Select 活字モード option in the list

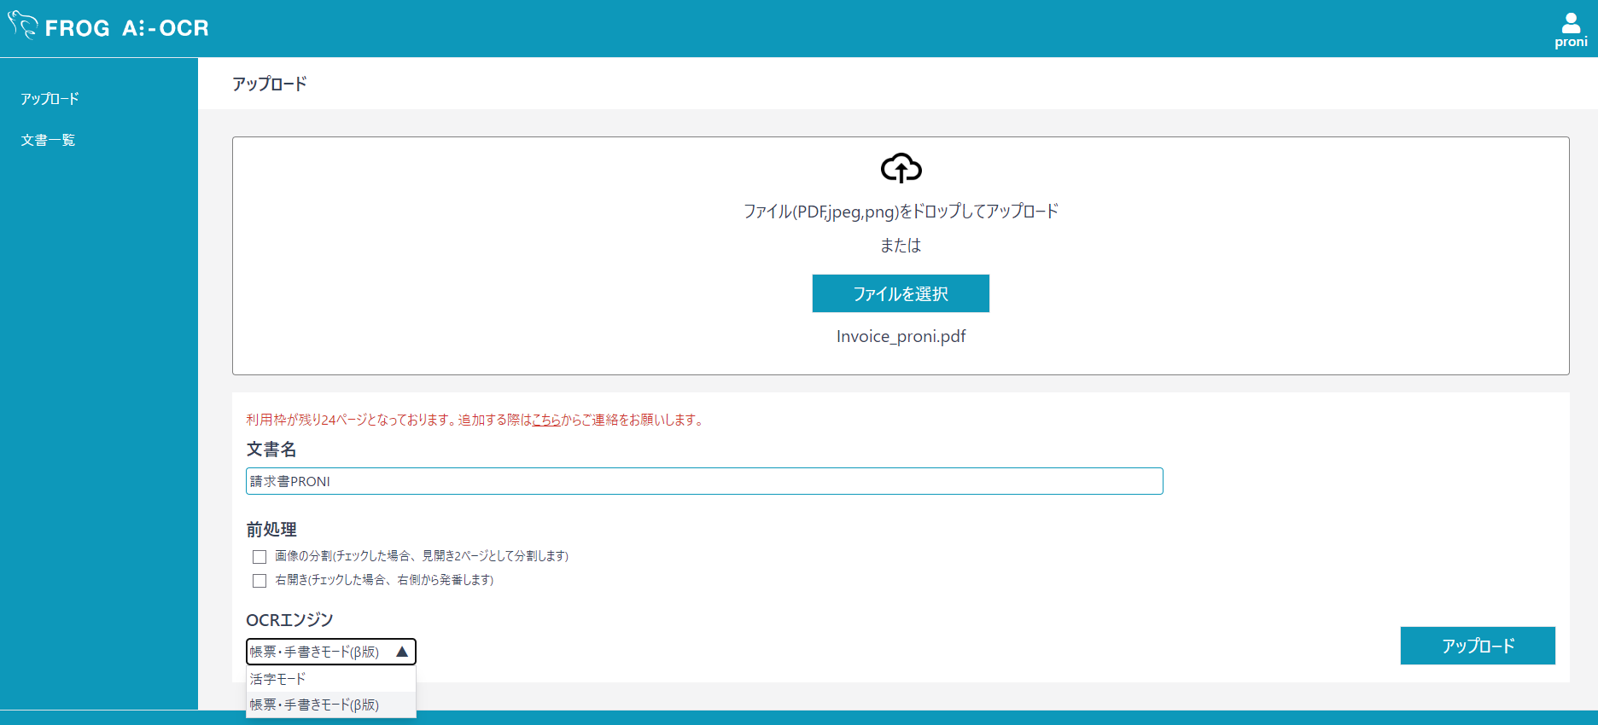pos(331,679)
